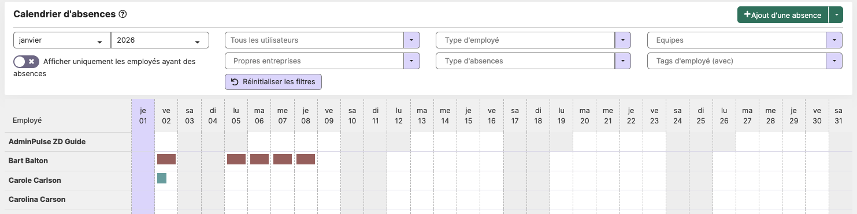Open the split arrow next to Ajout d'une absence
The height and width of the screenshot is (214, 857).
[x=836, y=15]
